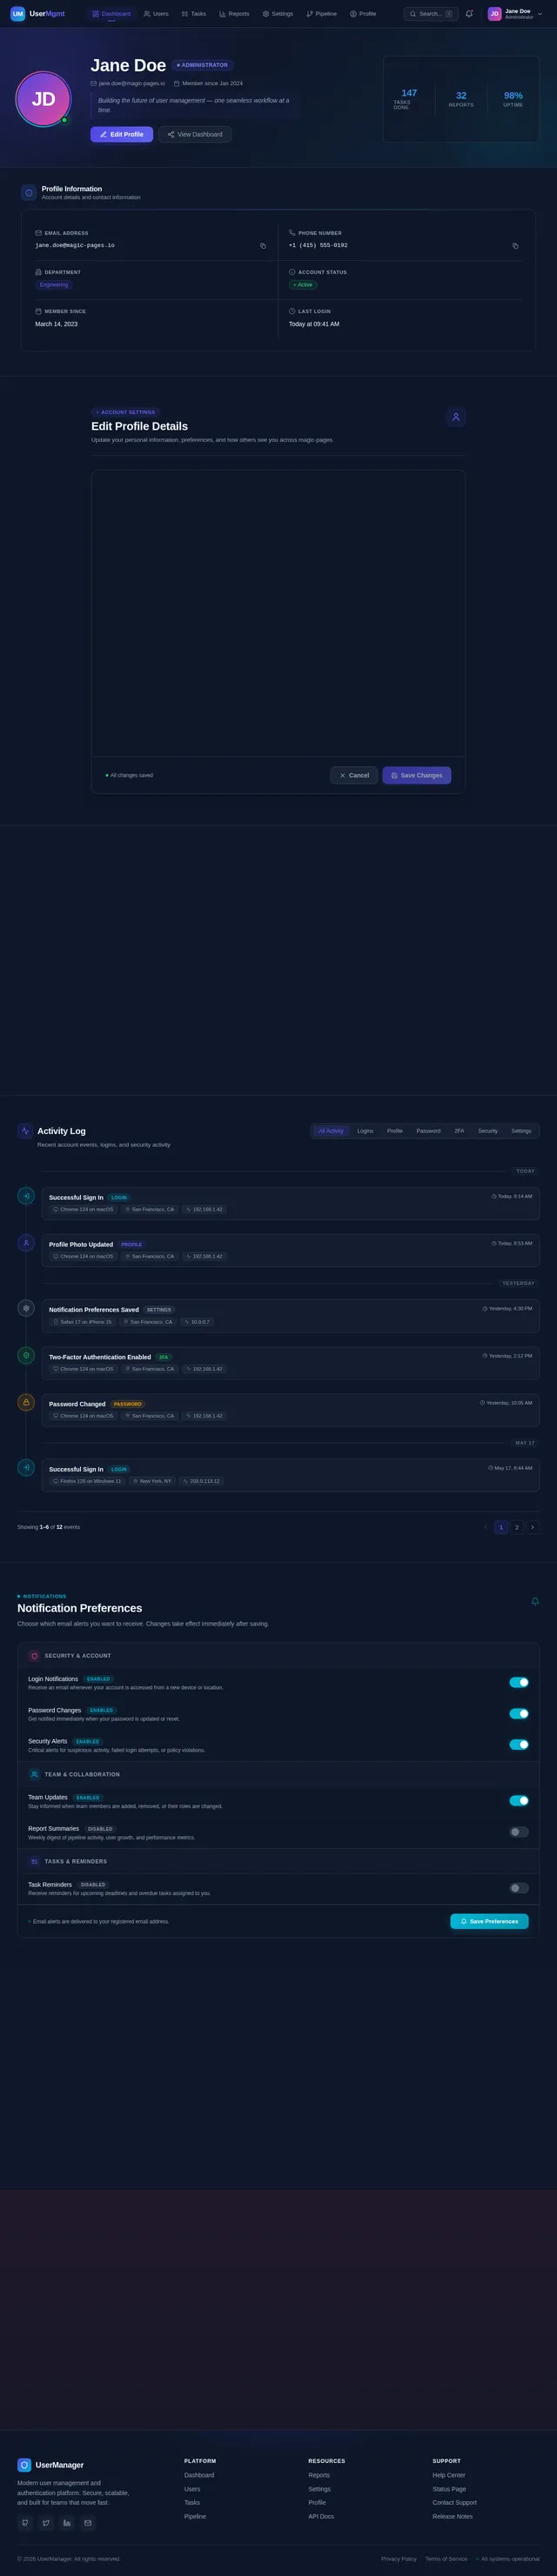Click the navbar Search field

431,14
